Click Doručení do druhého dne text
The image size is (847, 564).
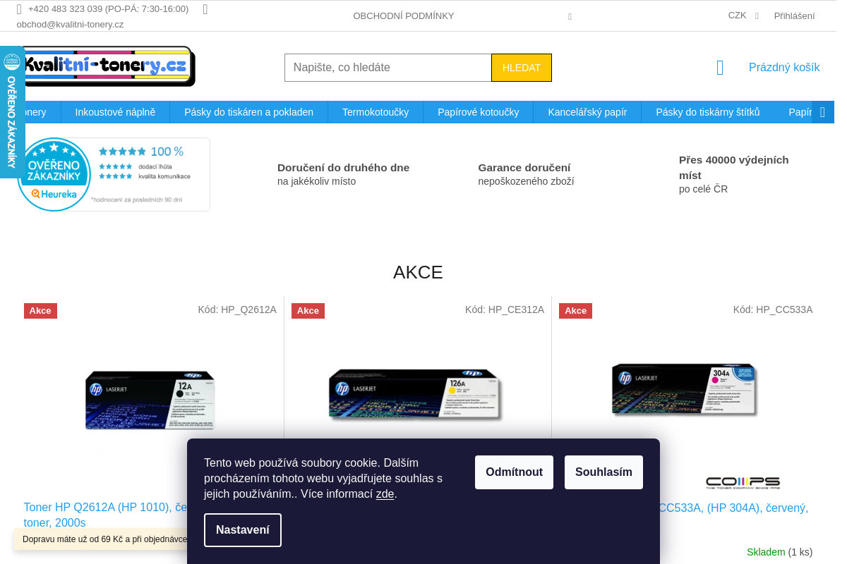coord(343,168)
